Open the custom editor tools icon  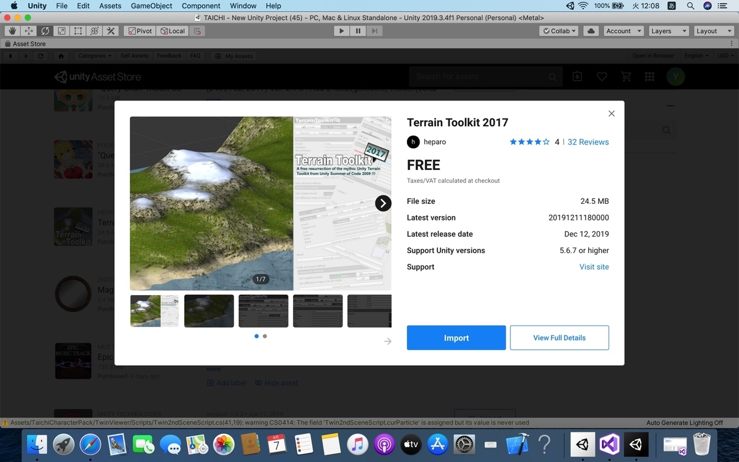111,31
